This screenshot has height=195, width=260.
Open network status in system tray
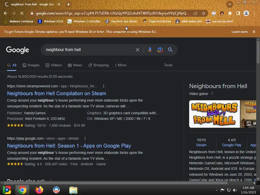(x=229, y=190)
